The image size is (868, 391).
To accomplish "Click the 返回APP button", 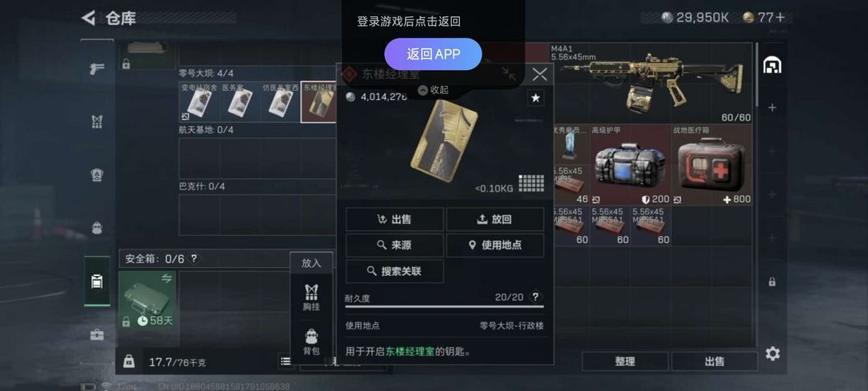I will click(433, 54).
